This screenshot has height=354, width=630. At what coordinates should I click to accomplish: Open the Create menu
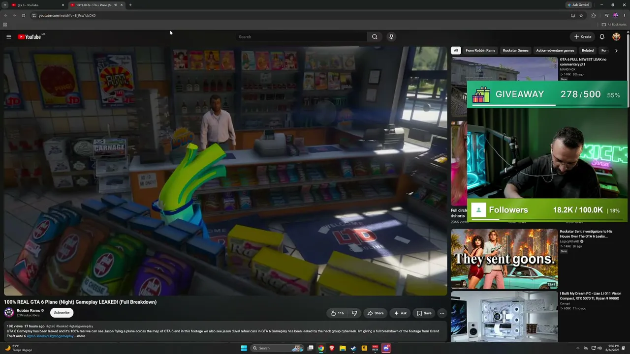pos(583,37)
